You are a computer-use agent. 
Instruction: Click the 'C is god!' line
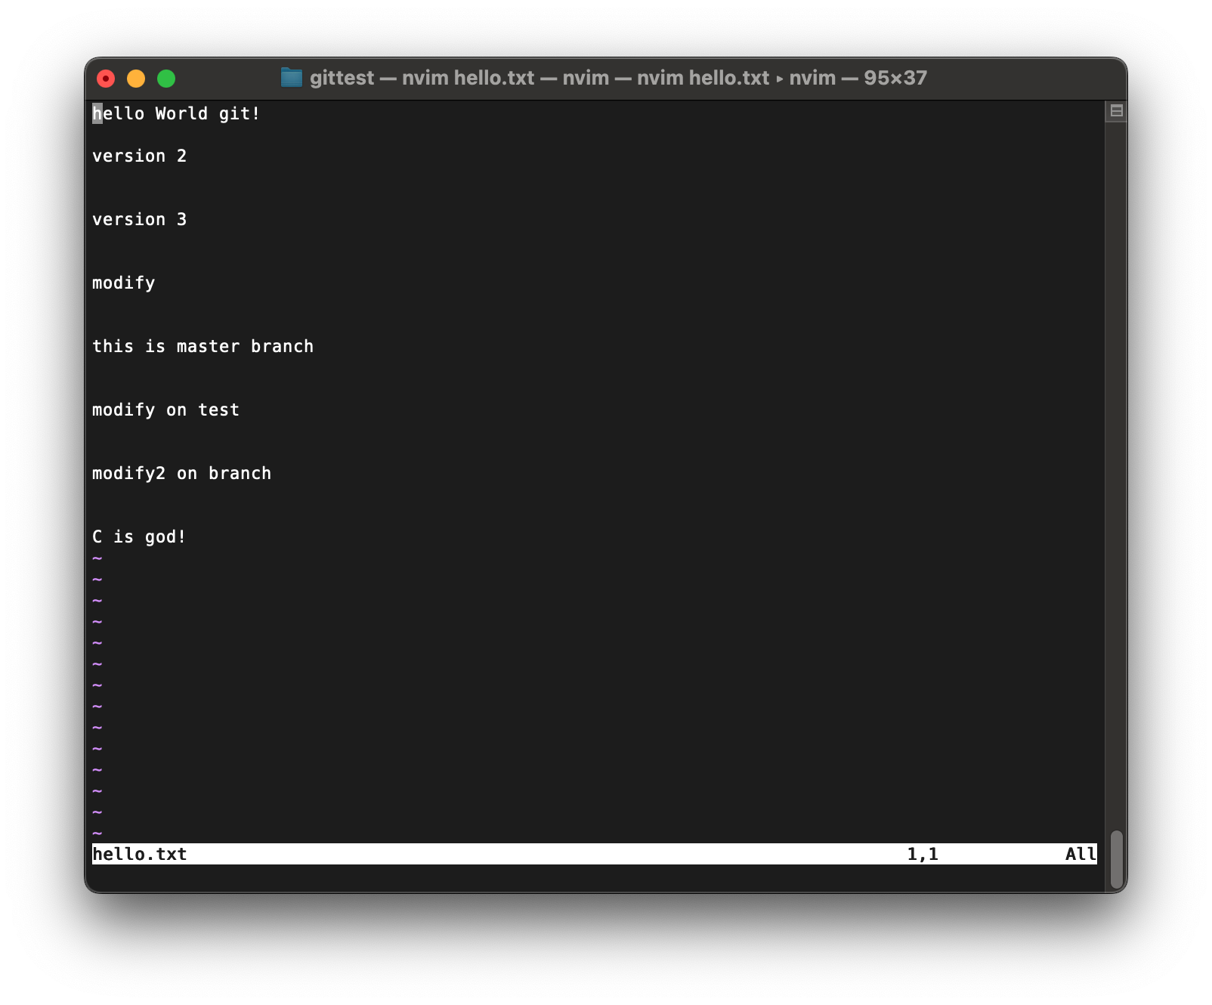pos(139,537)
